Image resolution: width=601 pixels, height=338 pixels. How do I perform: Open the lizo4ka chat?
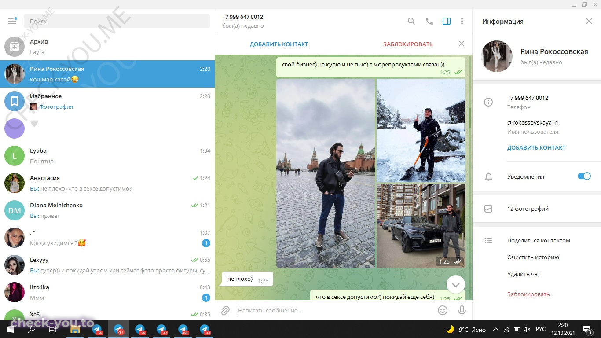107,292
